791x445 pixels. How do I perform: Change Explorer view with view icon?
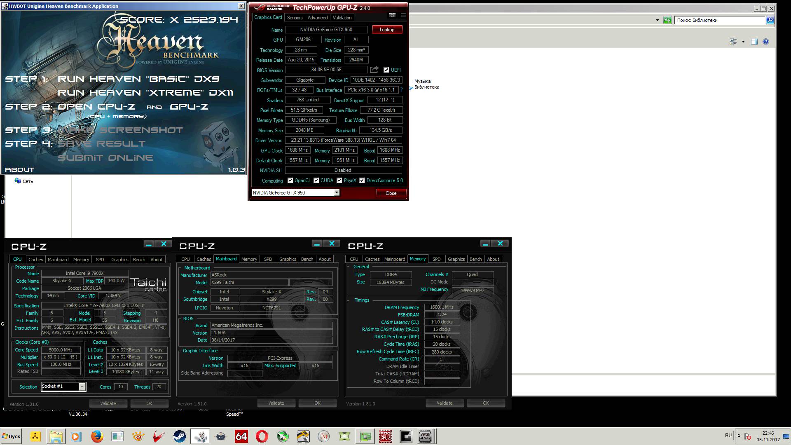coord(733,42)
